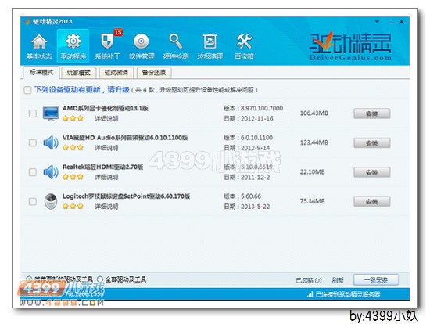Open title bar dropdown menu arrow
This screenshot has width=430, height=324.
point(378,22)
